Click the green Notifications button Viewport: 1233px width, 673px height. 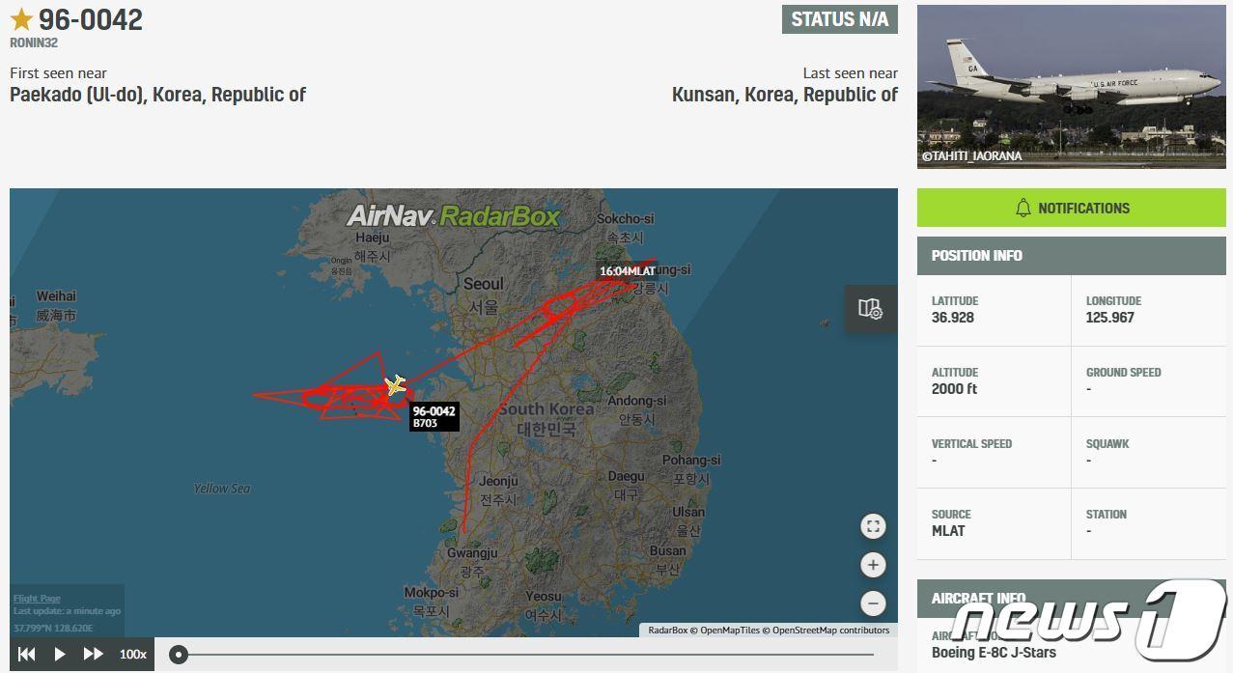pos(1071,208)
